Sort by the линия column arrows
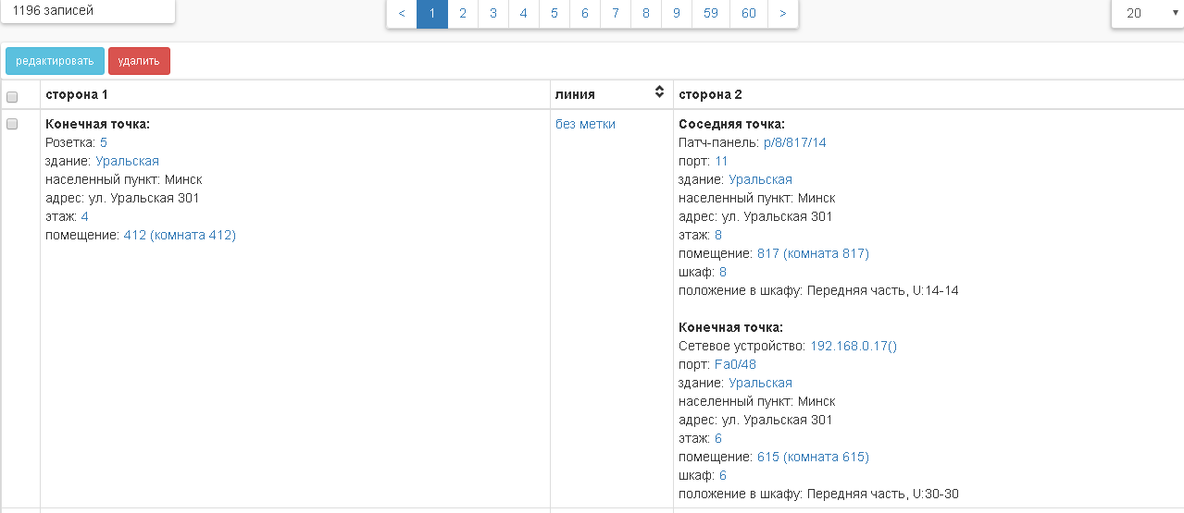The image size is (1184, 513). click(659, 92)
